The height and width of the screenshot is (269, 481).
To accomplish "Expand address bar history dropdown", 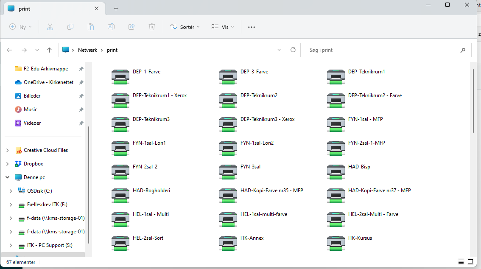I will tap(279, 50).
